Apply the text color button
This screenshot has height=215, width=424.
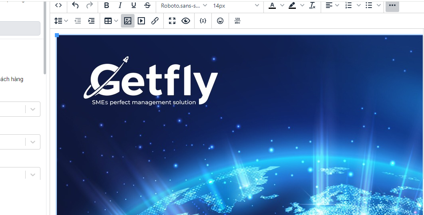tap(272, 6)
